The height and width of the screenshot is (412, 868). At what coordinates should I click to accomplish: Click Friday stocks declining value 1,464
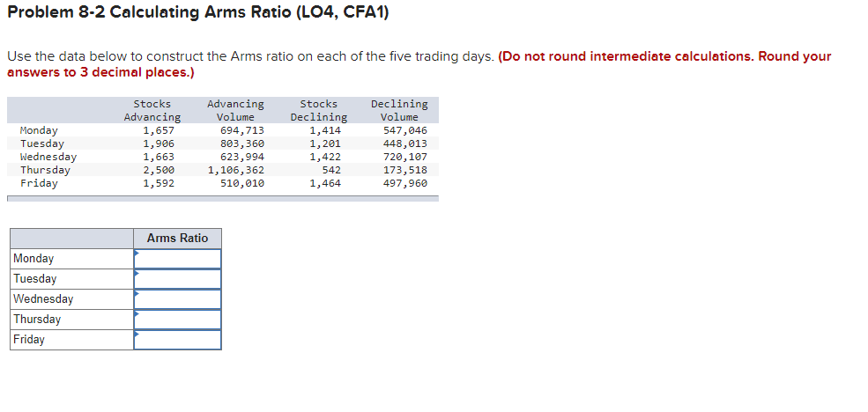click(x=325, y=184)
